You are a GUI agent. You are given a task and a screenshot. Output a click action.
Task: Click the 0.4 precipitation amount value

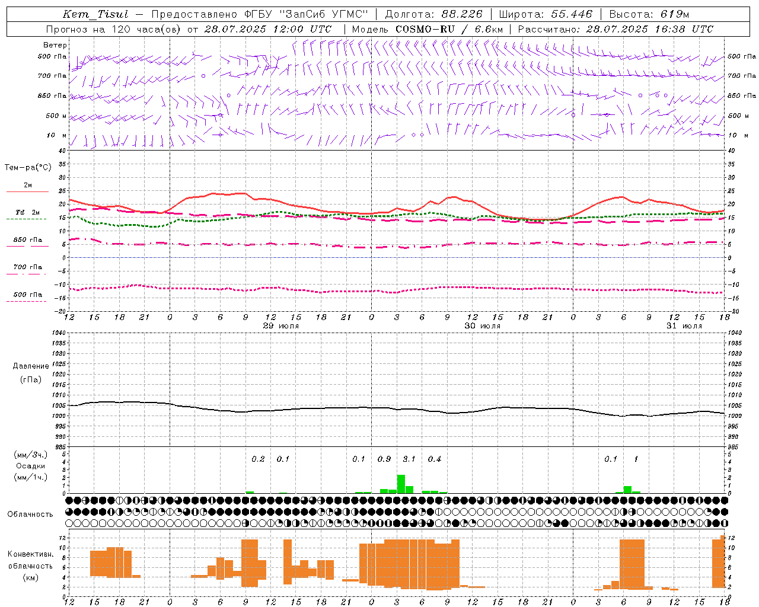point(435,459)
